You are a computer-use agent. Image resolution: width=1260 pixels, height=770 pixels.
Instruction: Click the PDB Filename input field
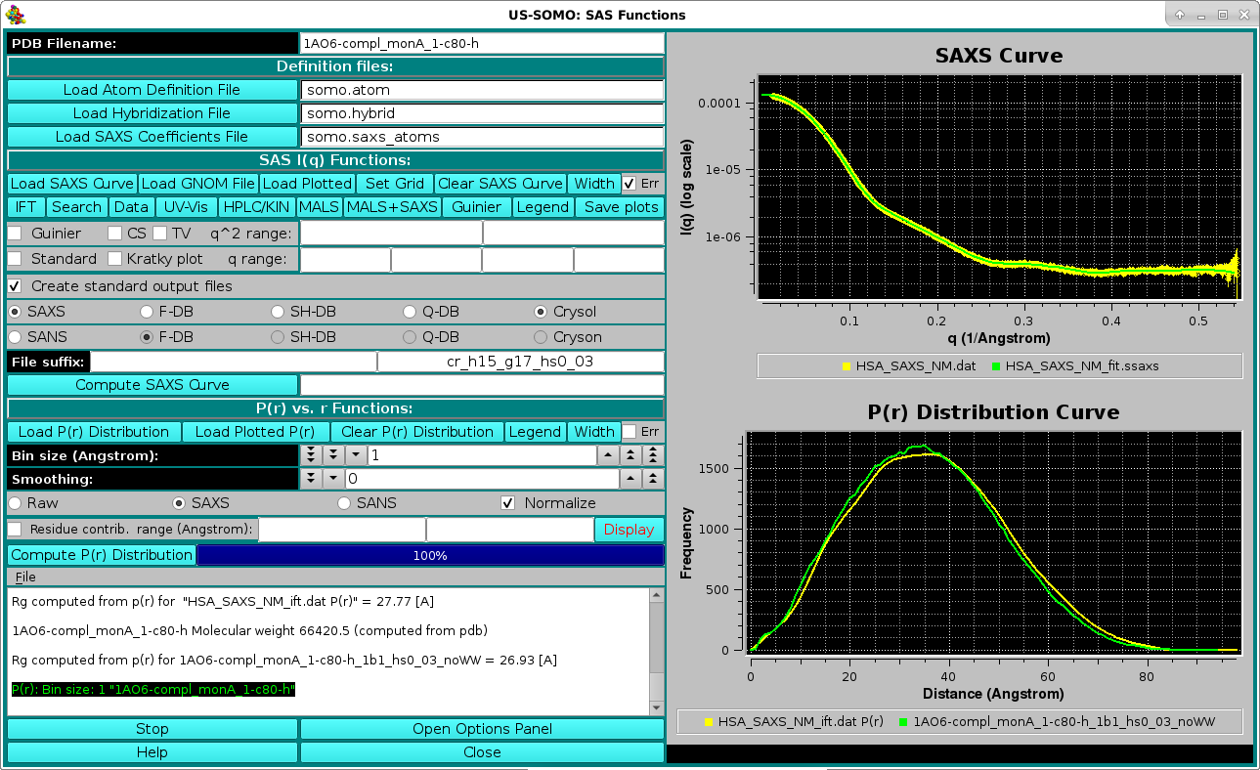click(482, 43)
